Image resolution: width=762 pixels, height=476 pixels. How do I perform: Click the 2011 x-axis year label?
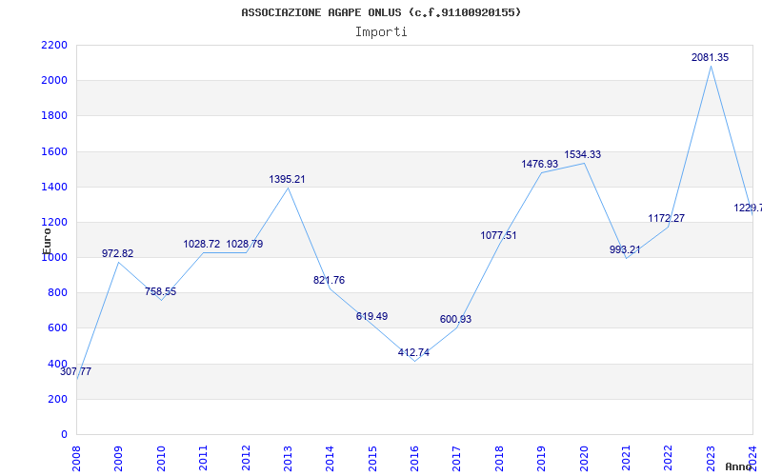[x=203, y=458]
